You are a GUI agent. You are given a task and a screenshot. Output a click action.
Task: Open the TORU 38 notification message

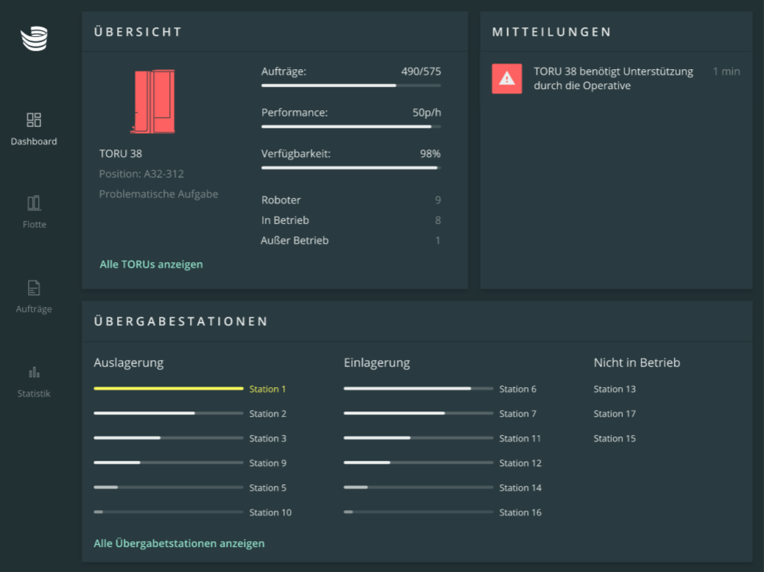coord(613,79)
